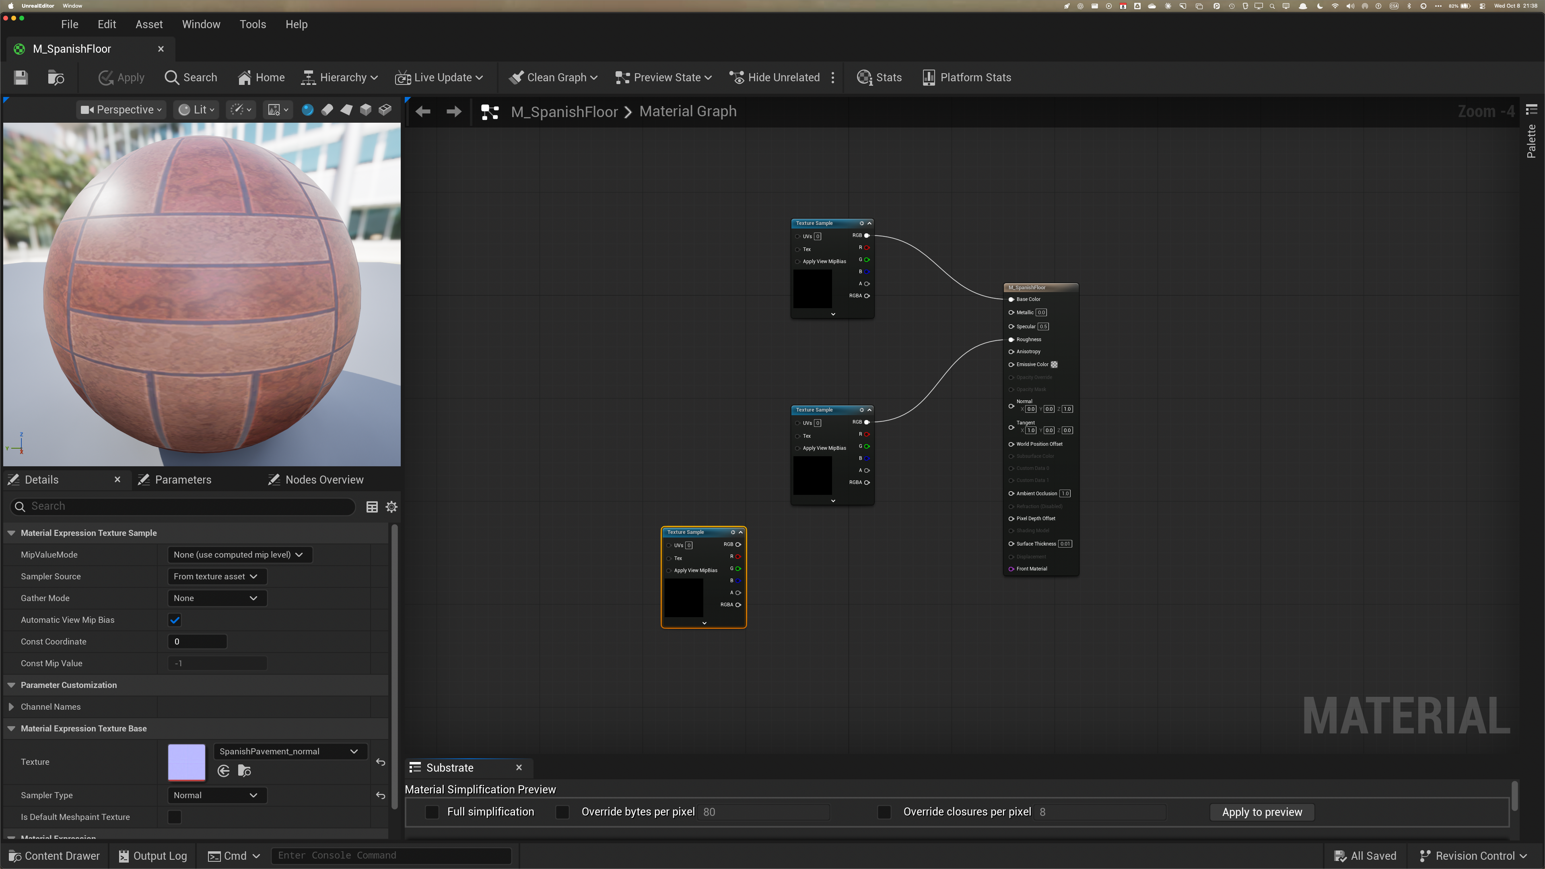Use selected asset arrow icon for Texture
The width and height of the screenshot is (1545, 869).
(224, 771)
